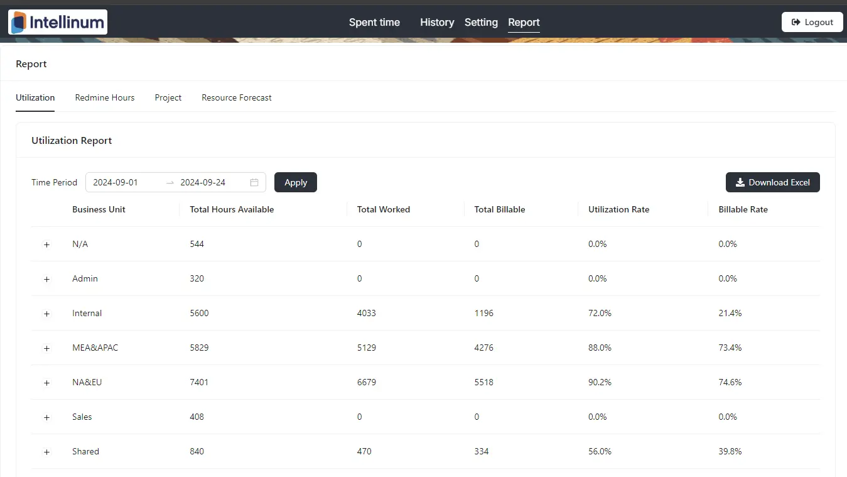Click the Intellinum logo
Viewport: 847px width, 477px height.
coord(58,22)
